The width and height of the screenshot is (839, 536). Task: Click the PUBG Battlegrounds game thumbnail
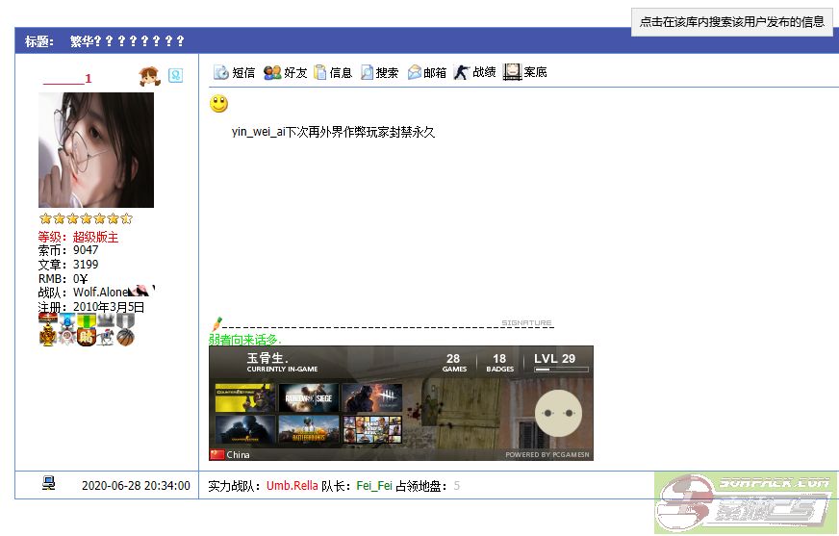click(308, 429)
